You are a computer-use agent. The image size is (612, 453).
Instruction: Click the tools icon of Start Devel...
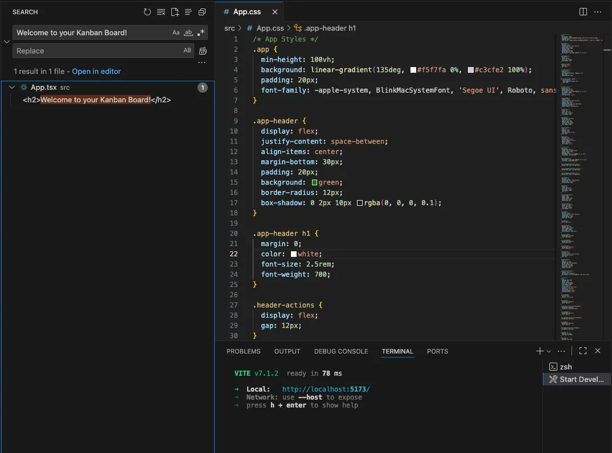click(x=553, y=379)
